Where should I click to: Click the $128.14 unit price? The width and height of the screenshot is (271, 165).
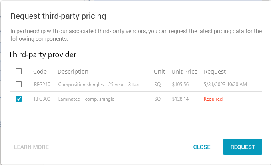(x=180, y=99)
